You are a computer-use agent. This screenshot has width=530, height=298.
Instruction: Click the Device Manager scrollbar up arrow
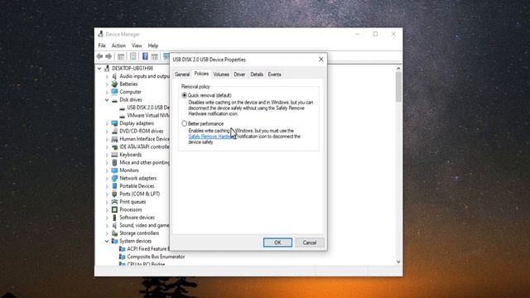click(x=398, y=69)
